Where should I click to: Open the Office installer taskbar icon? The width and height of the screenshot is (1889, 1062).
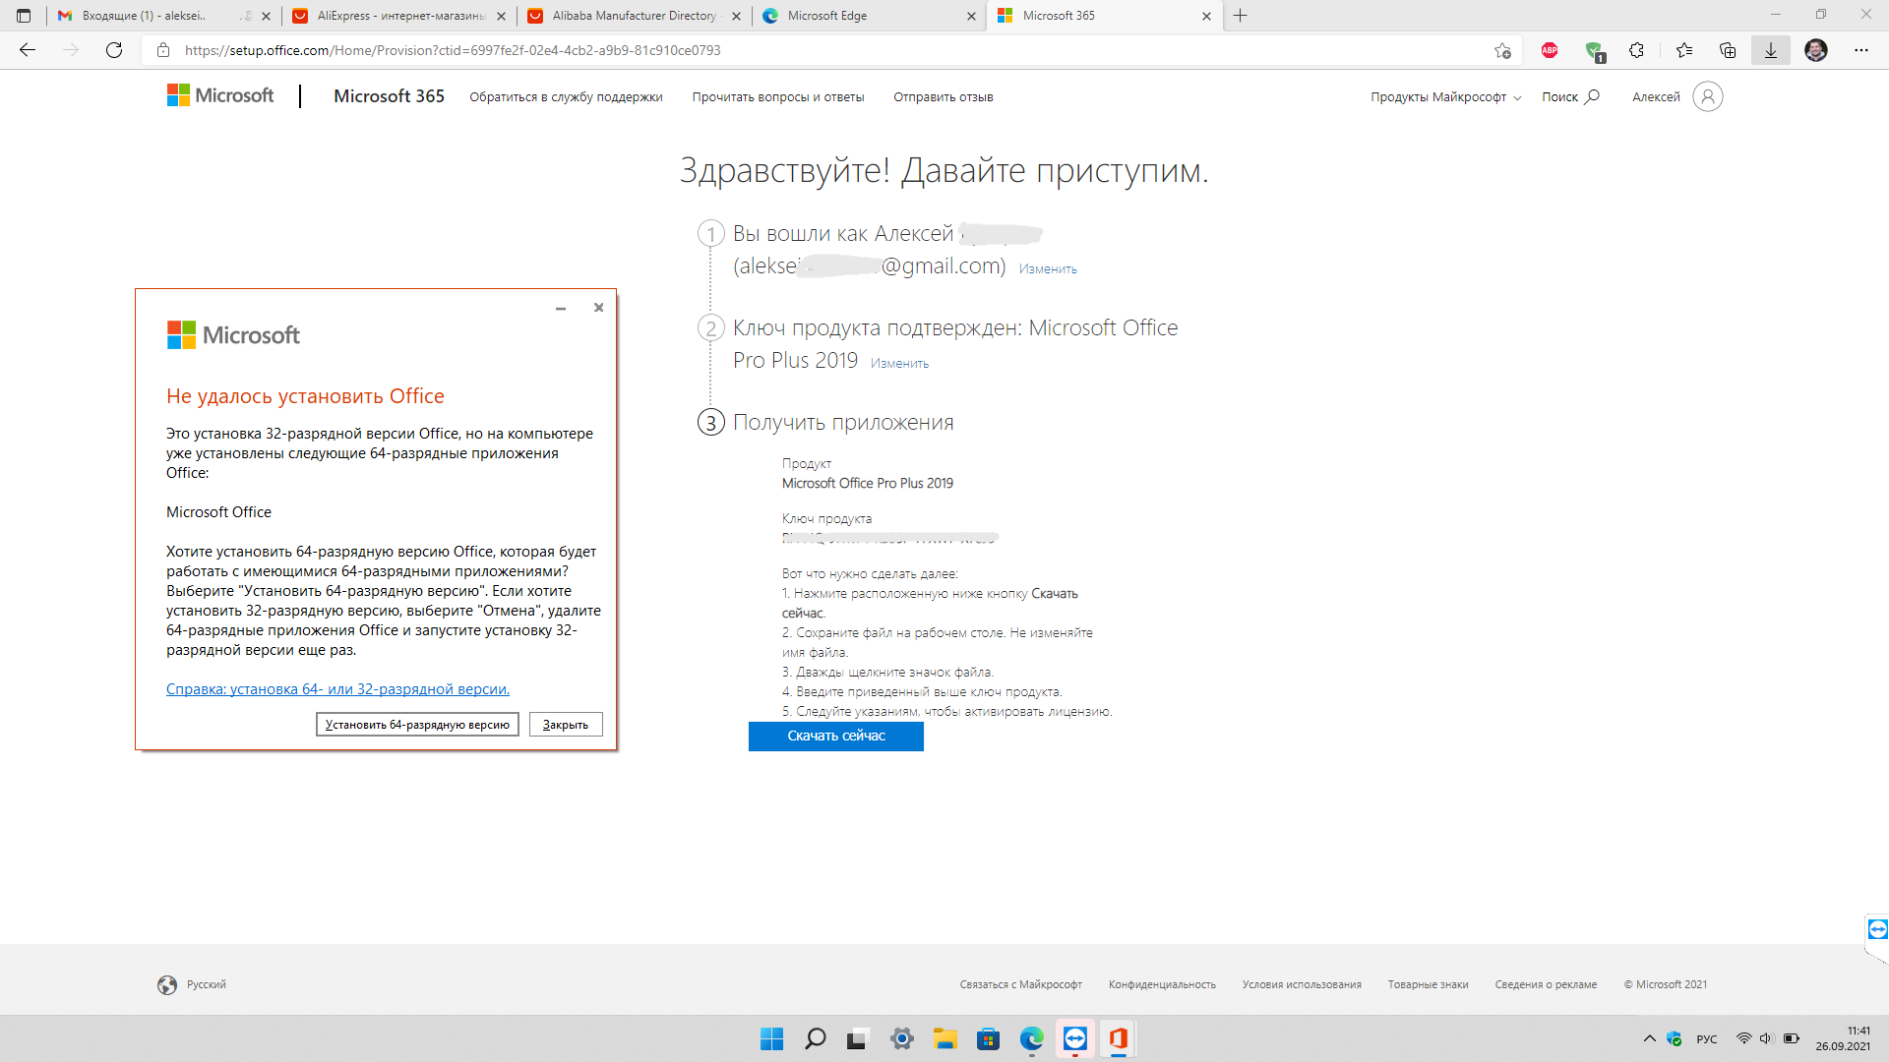pos(1119,1038)
